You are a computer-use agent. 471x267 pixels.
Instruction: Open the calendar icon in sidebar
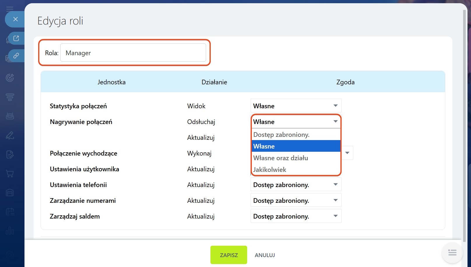[10, 212]
